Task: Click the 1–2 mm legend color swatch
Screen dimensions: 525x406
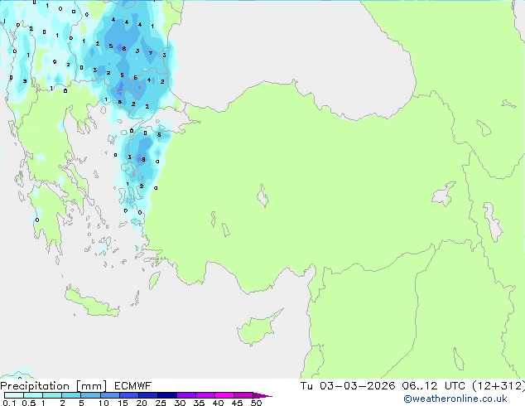Action: click(x=52, y=395)
